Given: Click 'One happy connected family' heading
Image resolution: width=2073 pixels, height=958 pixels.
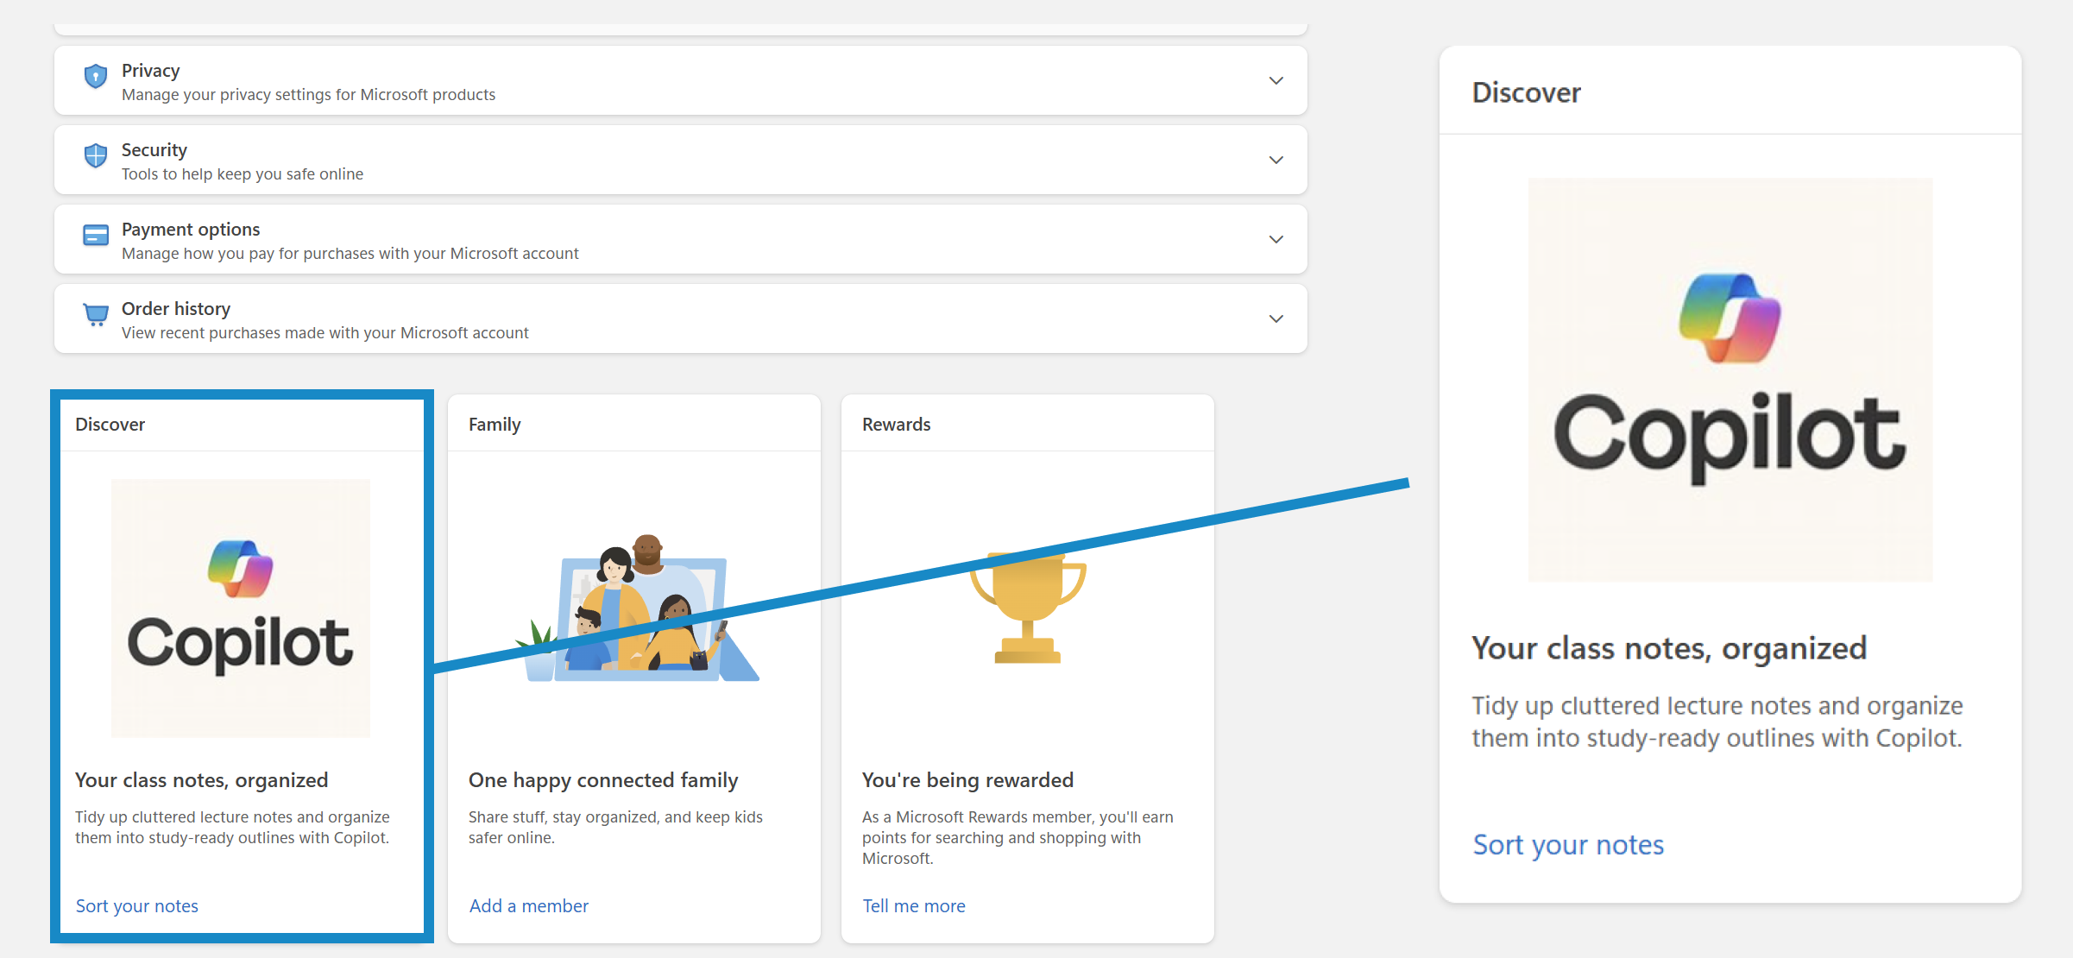Looking at the screenshot, I should pos(603,780).
